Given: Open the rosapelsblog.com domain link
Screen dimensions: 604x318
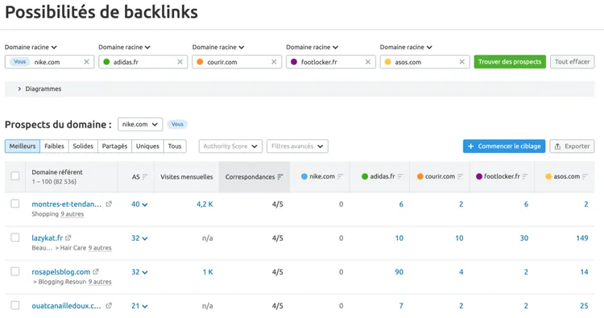Looking at the screenshot, I should click(x=61, y=272).
